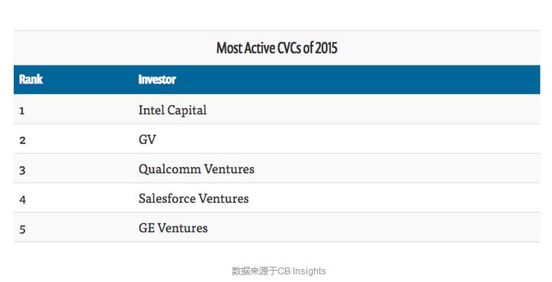552x282 pixels.
Task: Select the GV investor entry
Action: [x=147, y=139]
